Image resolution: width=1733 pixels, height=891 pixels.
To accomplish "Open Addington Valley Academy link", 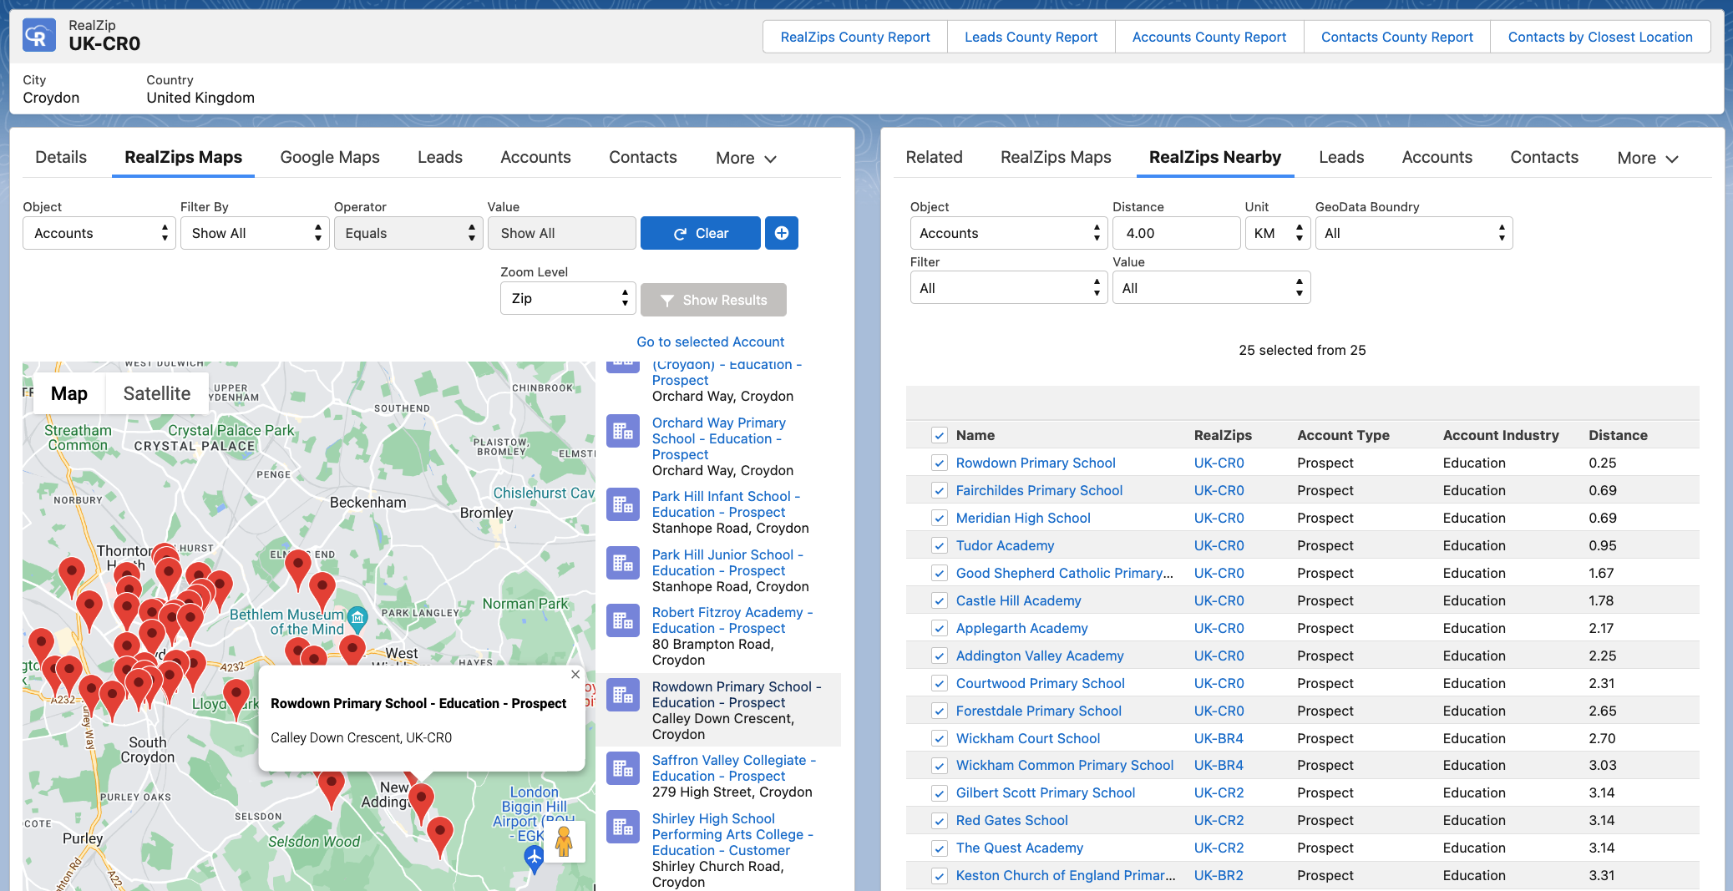I will (1040, 656).
